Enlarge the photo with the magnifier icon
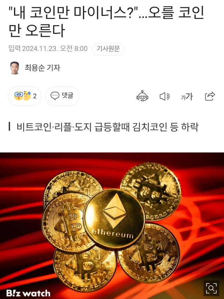Screen dimensions: 224x299 coord(211,288)
